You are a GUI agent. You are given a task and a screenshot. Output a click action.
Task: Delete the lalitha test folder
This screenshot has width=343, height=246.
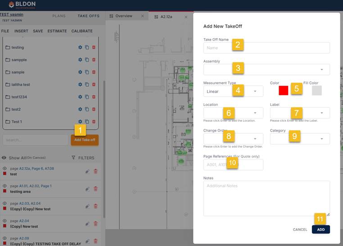tap(94, 84)
